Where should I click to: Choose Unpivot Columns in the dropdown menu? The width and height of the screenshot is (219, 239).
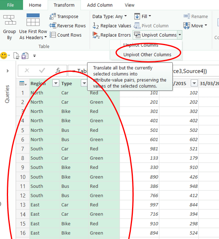click(x=141, y=45)
